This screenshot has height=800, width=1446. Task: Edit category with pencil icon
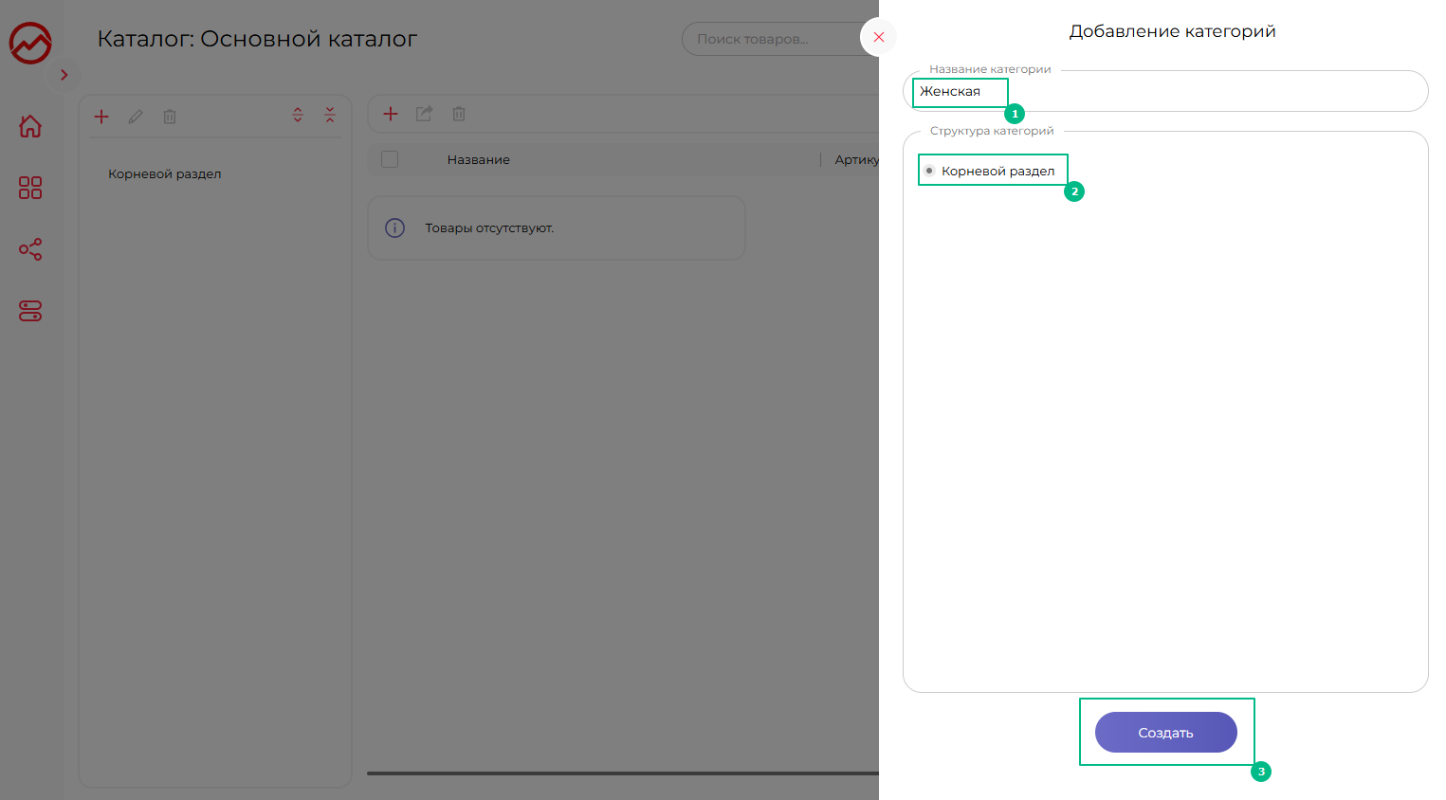click(136, 117)
